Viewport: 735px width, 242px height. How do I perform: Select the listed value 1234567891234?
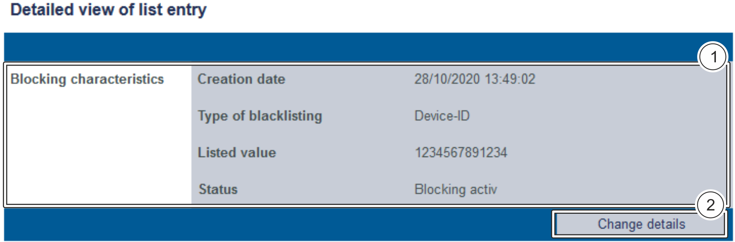tap(461, 153)
